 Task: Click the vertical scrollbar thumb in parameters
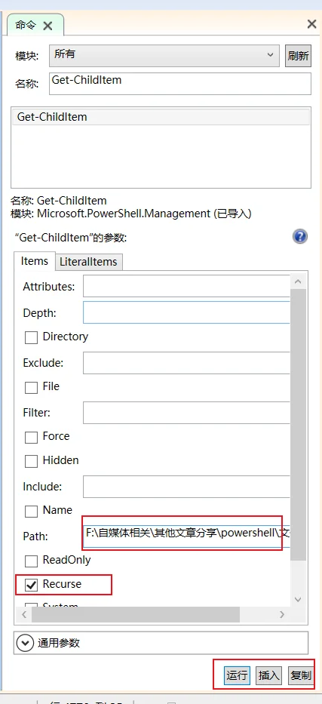(298, 425)
